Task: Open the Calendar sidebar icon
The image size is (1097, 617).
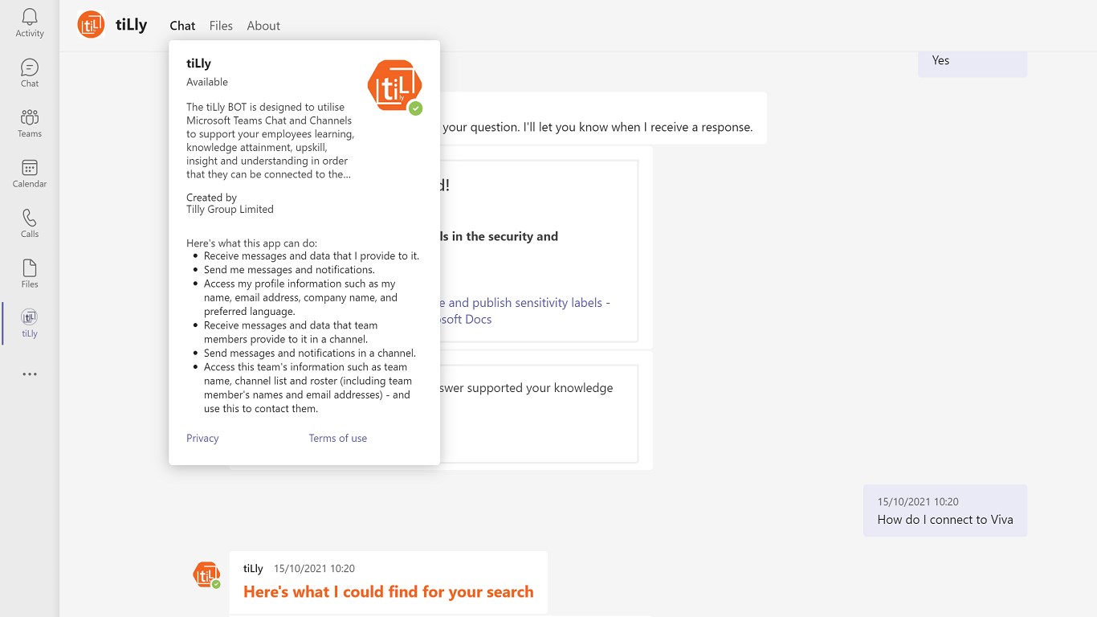Action: coord(30,174)
